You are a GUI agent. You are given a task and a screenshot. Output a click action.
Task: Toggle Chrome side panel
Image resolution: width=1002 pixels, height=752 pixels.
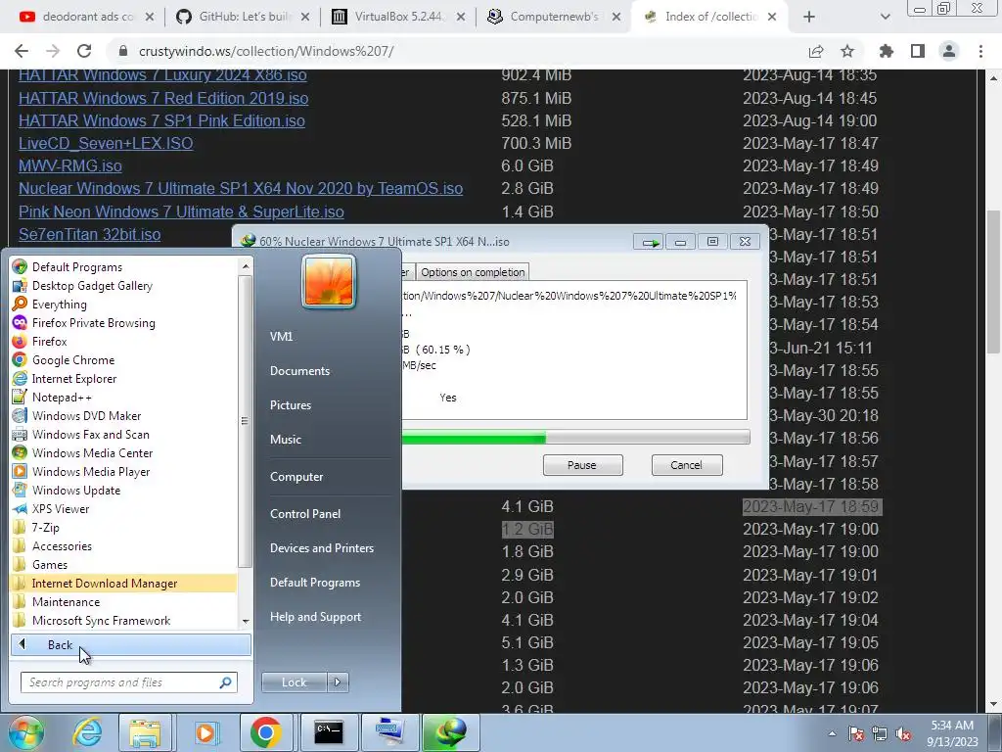point(918,51)
